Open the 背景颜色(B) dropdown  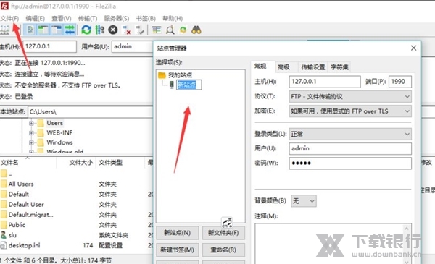click(x=304, y=200)
